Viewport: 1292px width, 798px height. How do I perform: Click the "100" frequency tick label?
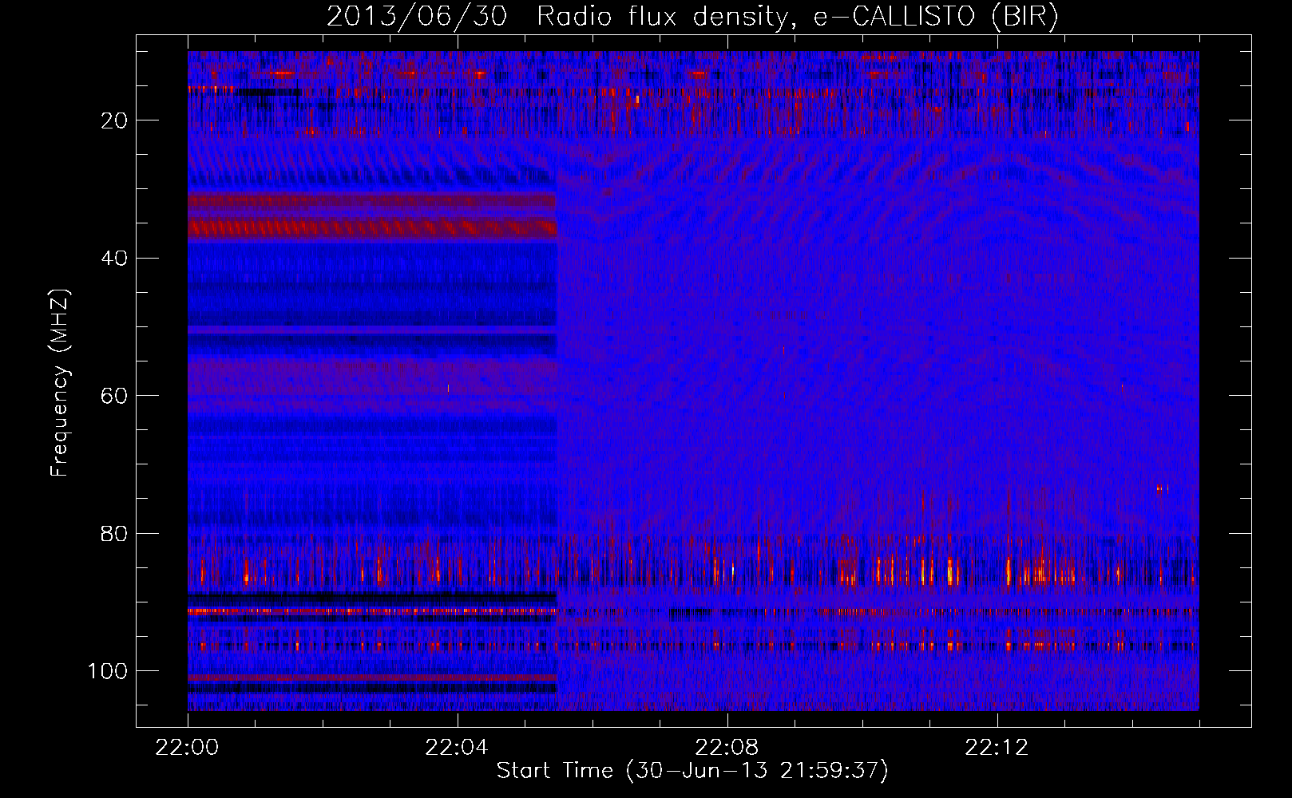[108, 671]
